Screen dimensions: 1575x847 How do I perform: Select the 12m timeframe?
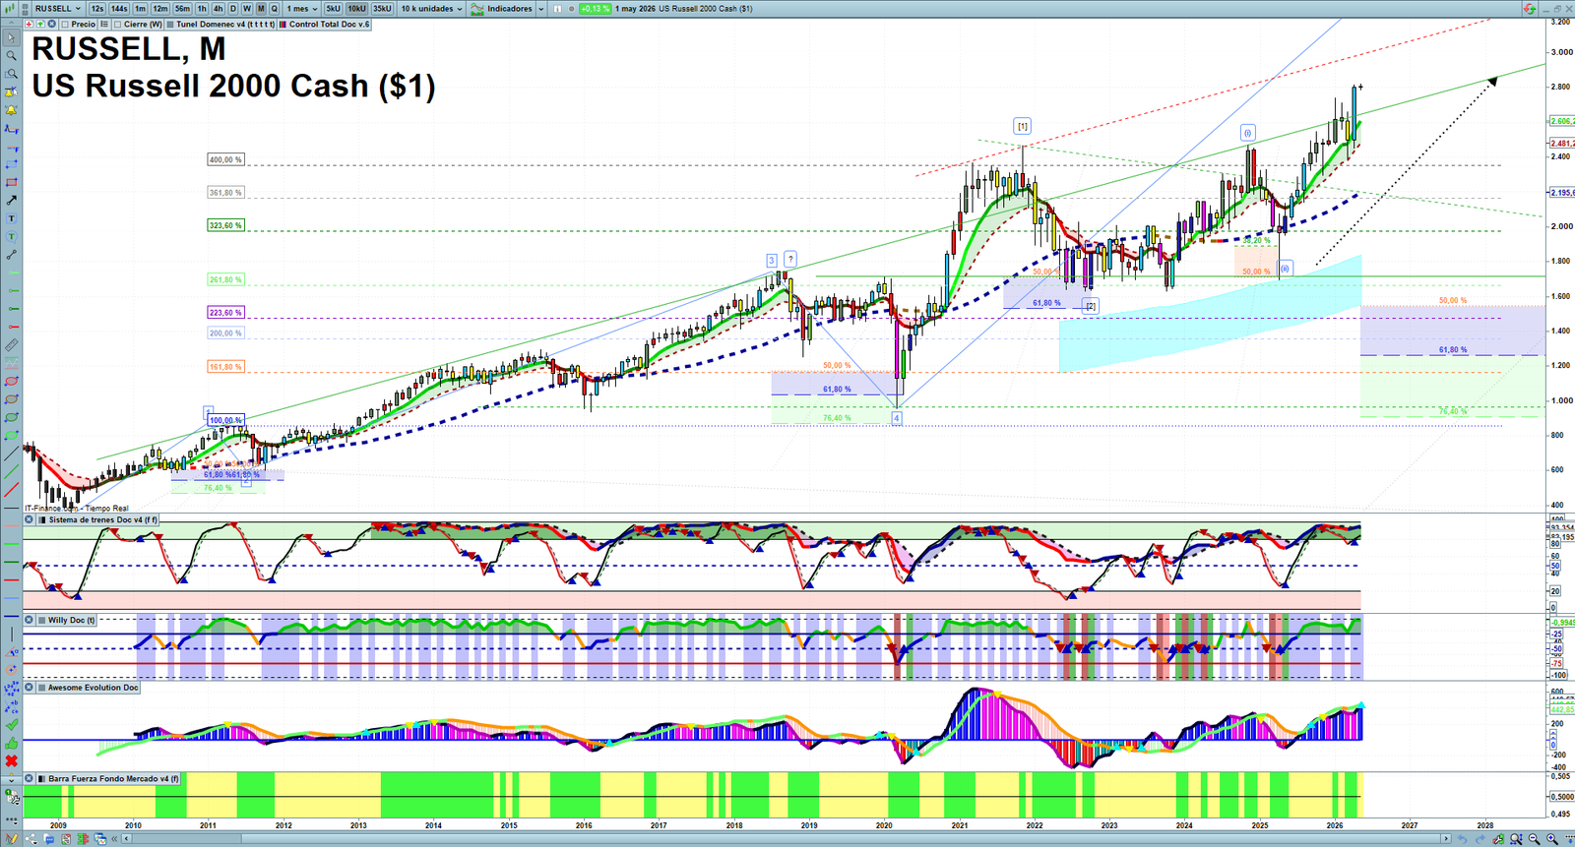pyautogui.click(x=160, y=9)
